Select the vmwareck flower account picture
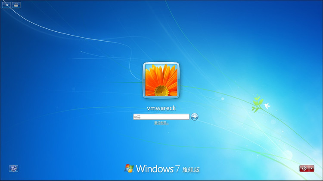 point(161,80)
